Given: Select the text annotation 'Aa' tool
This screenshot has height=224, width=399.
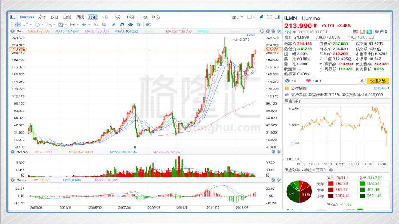Looking at the screenshot, I should point(96,24).
